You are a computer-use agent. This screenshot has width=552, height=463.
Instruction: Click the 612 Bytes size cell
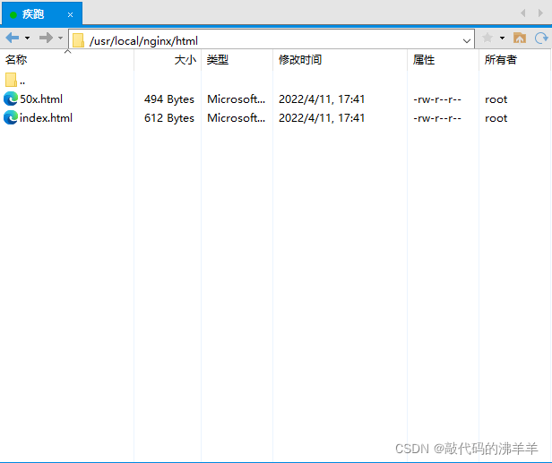coord(169,118)
